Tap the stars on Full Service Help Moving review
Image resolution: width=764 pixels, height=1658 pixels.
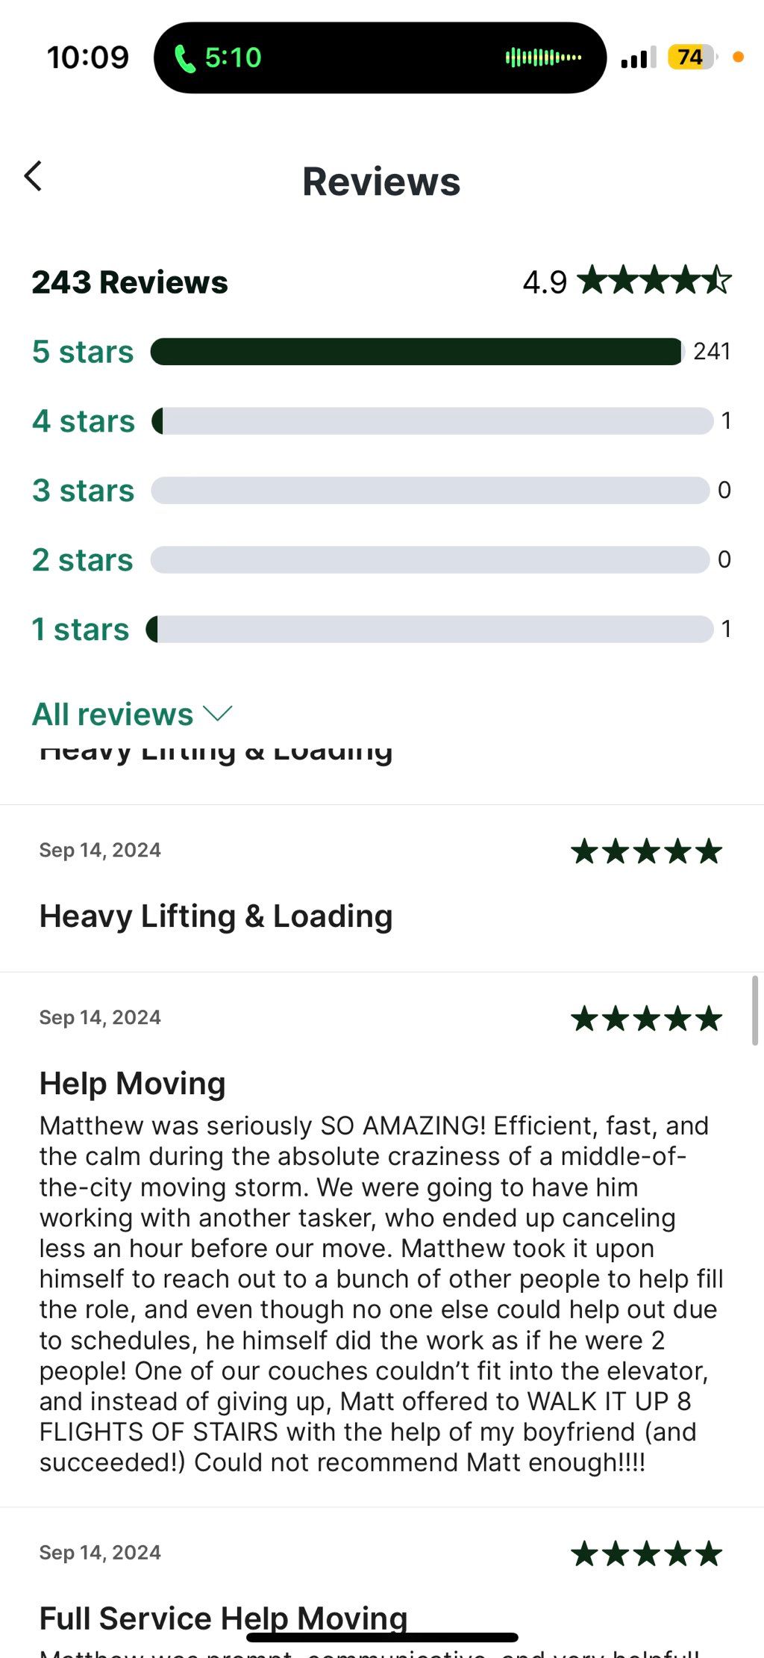(646, 1554)
